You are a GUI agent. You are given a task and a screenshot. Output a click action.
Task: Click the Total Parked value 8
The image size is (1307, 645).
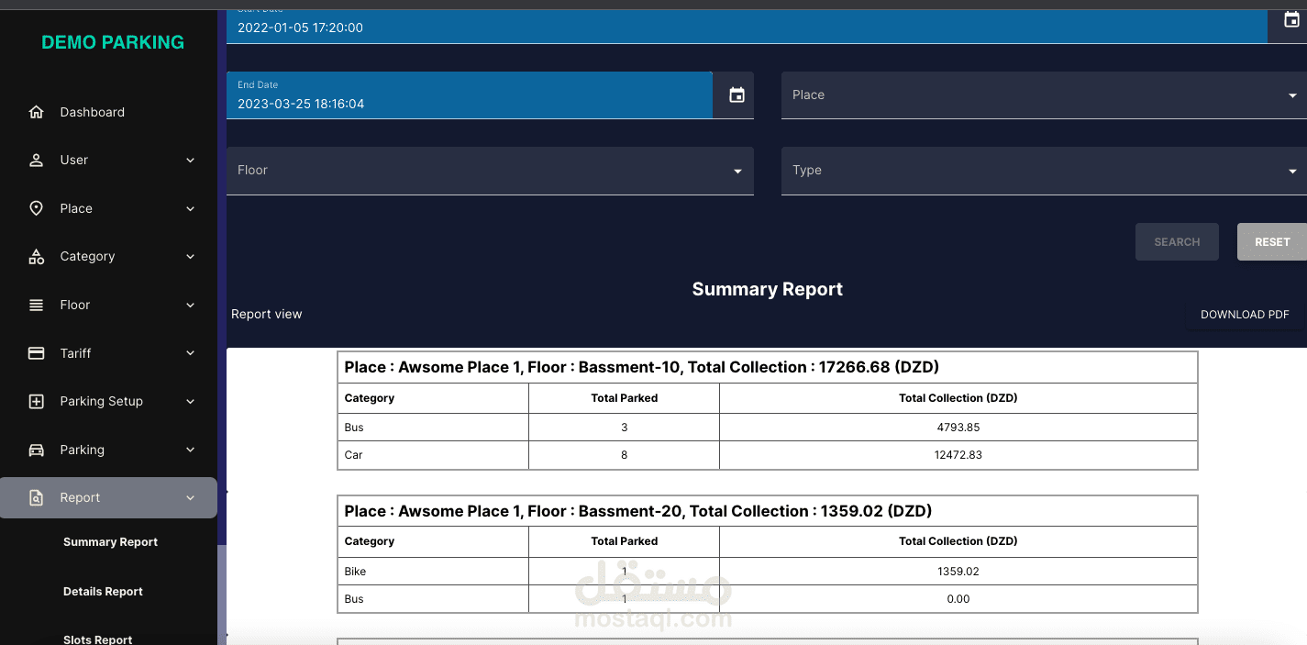(x=625, y=455)
